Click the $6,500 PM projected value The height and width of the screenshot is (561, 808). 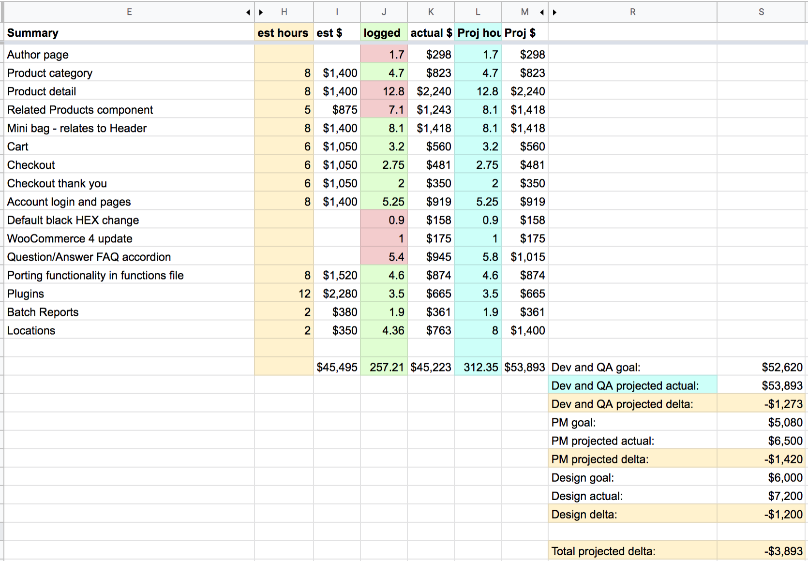click(x=762, y=440)
